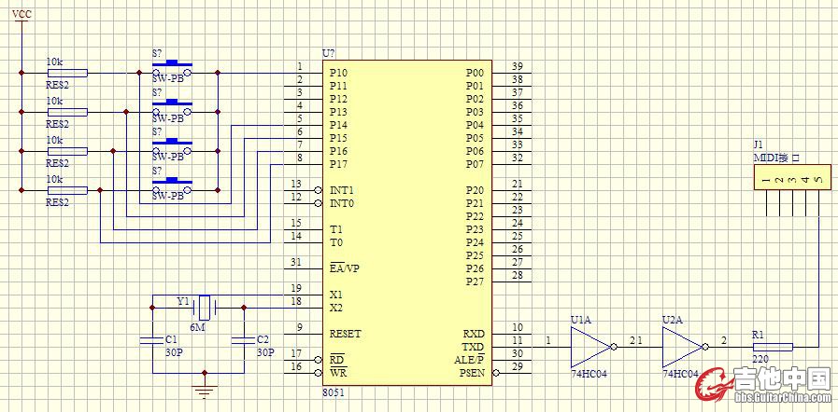
Task: Click the 220 value under R1
Action: [x=760, y=359]
